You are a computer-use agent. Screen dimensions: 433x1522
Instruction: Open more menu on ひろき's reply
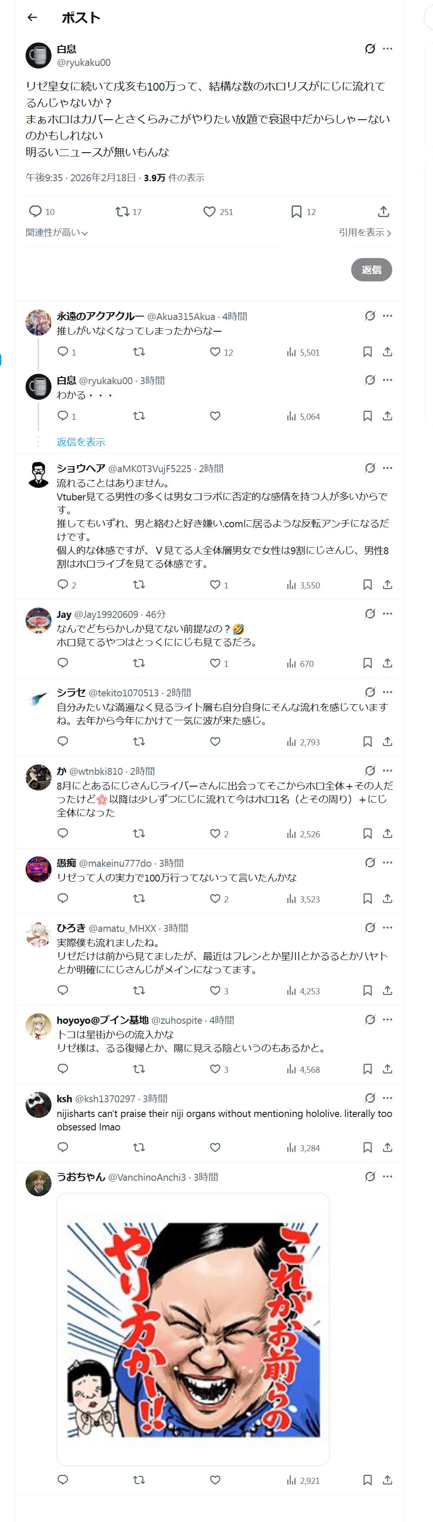point(388,927)
